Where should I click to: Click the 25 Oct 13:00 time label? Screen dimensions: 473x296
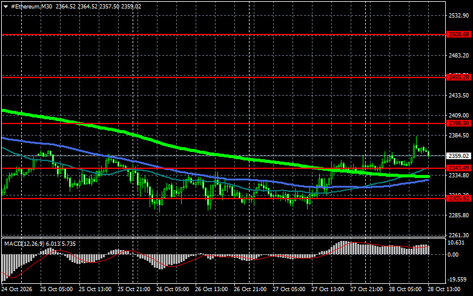pos(95,289)
